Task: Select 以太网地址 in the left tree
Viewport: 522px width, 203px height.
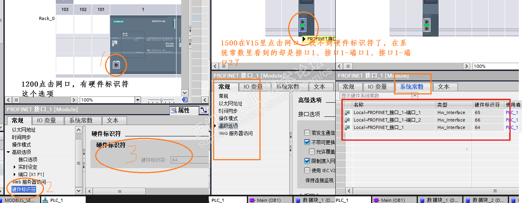Action: [x=24, y=130]
